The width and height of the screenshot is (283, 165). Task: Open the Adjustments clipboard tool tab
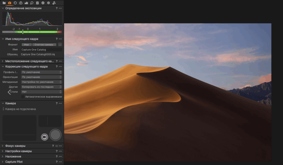pyautogui.click(x=37, y=3)
